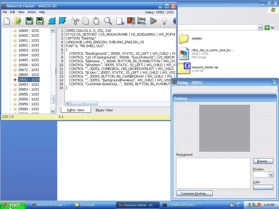Viewport: 279px width, 209px height.
Task: Click the red star icon beside 29952
Action: 15,80
